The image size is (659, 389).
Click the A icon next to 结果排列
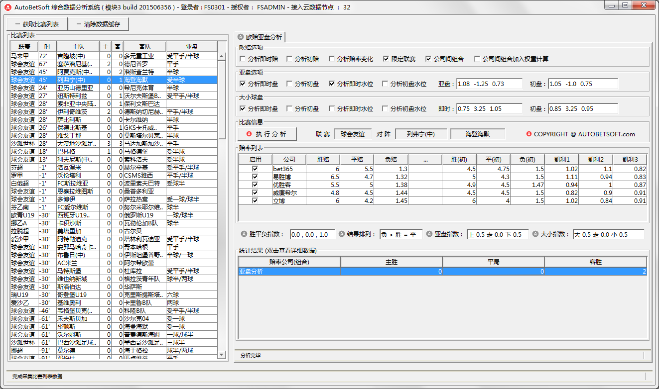342,234
